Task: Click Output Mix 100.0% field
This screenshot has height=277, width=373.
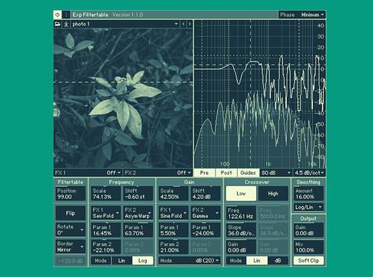Action: pyautogui.click(x=308, y=247)
